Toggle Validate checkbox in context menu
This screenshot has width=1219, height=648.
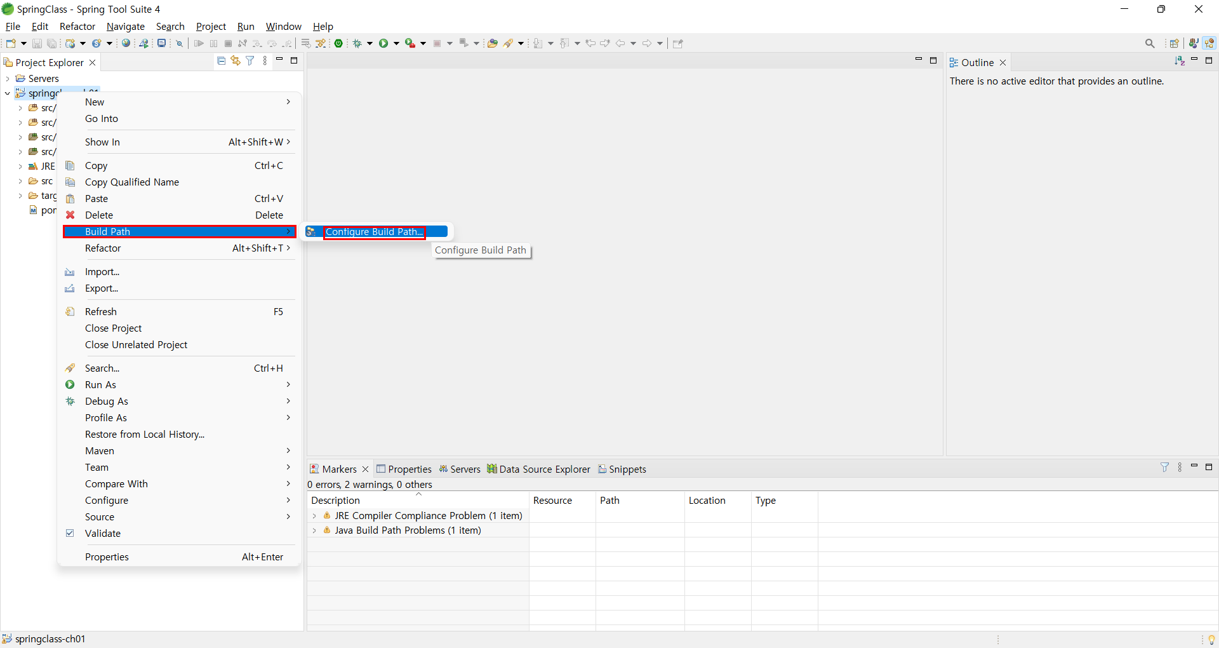point(70,533)
